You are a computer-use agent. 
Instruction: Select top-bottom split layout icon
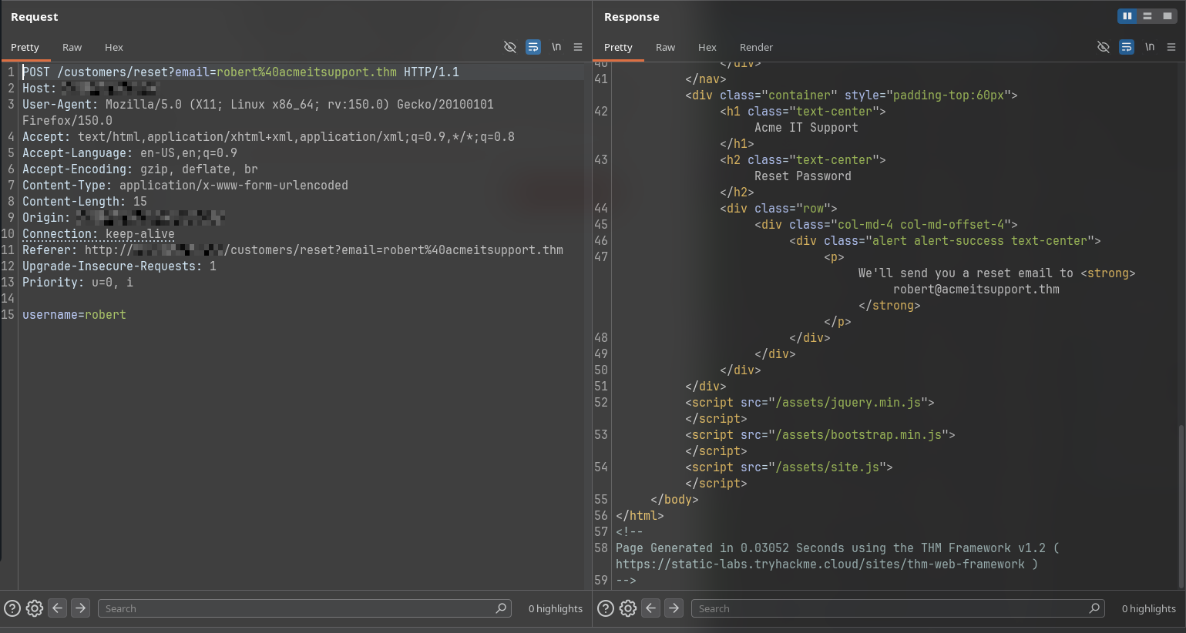tap(1147, 16)
